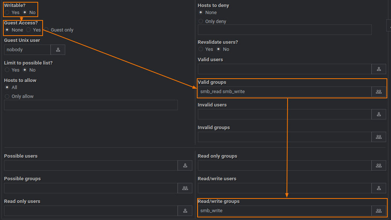Open user picker for Guest Unix user
391x220 pixels.
tap(58, 50)
